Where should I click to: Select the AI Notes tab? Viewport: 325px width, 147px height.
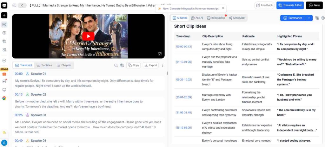(x=180, y=18)
